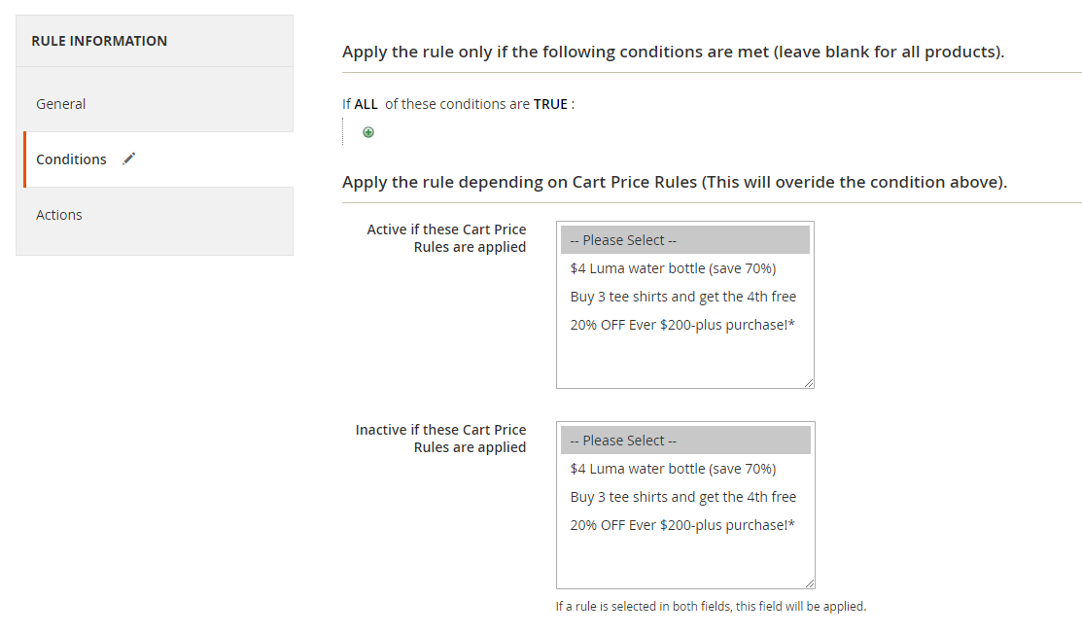
Task: Choose "$4 Luma water bottle" in the Active list
Action: coord(673,268)
